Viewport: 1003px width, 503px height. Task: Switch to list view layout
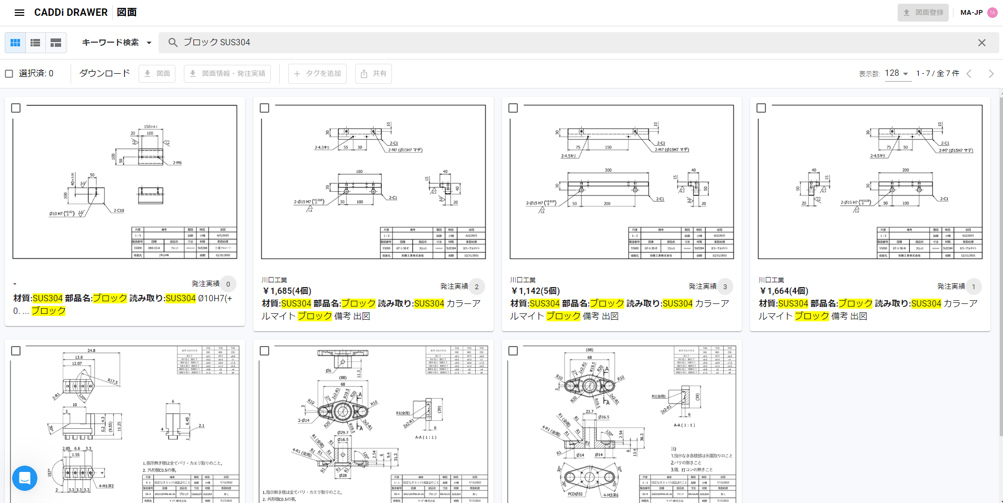pos(35,43)
